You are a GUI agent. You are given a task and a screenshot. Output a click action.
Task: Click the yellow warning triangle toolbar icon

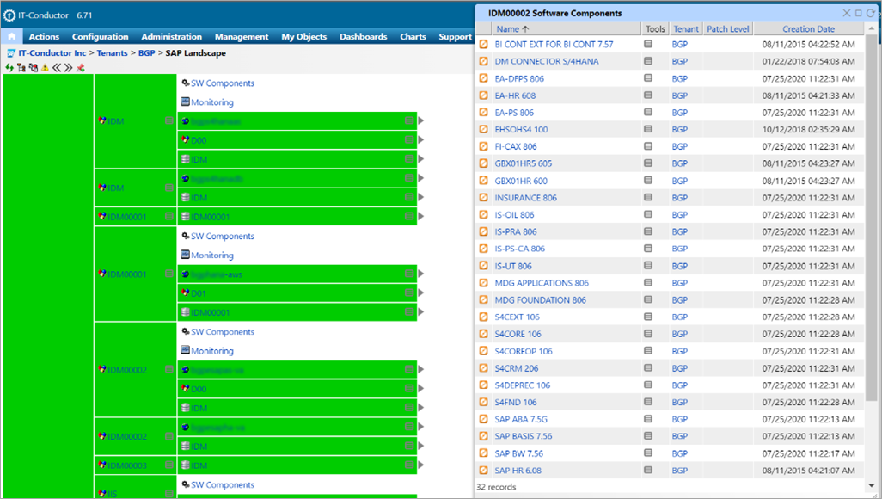[x=45, y=67]
